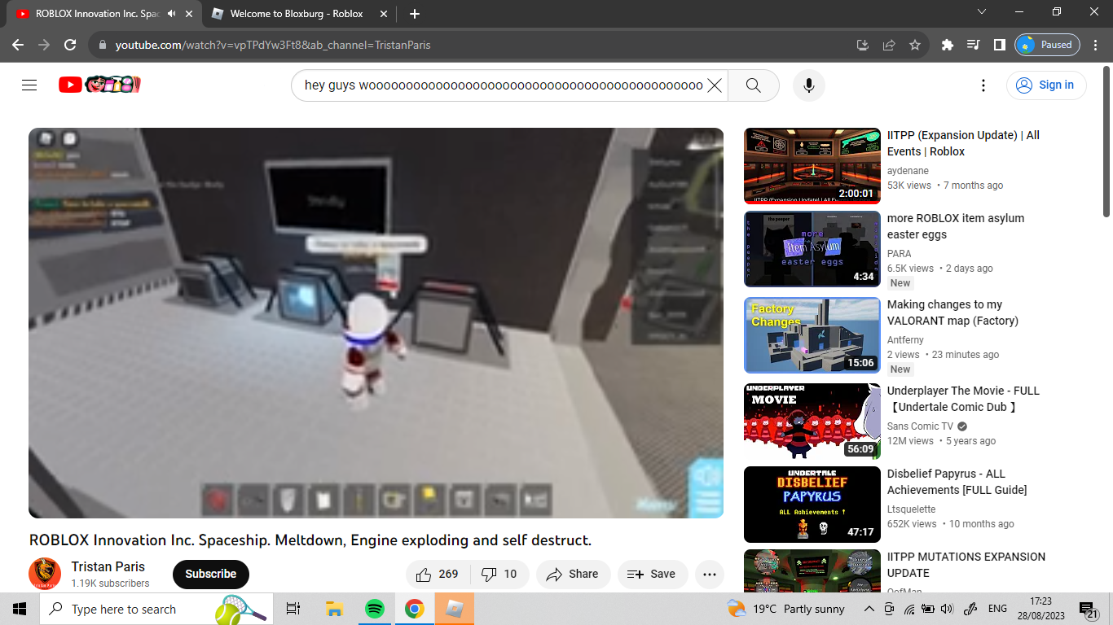The height and width of the screenshot is (625, 1113).
Task: Open Task View on the taskbar
Action: point(293,609)
